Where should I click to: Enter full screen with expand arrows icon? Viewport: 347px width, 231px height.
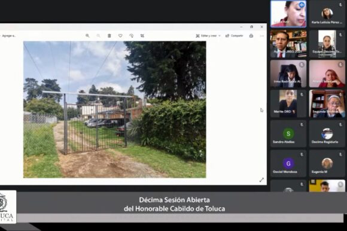coord(261,180)
